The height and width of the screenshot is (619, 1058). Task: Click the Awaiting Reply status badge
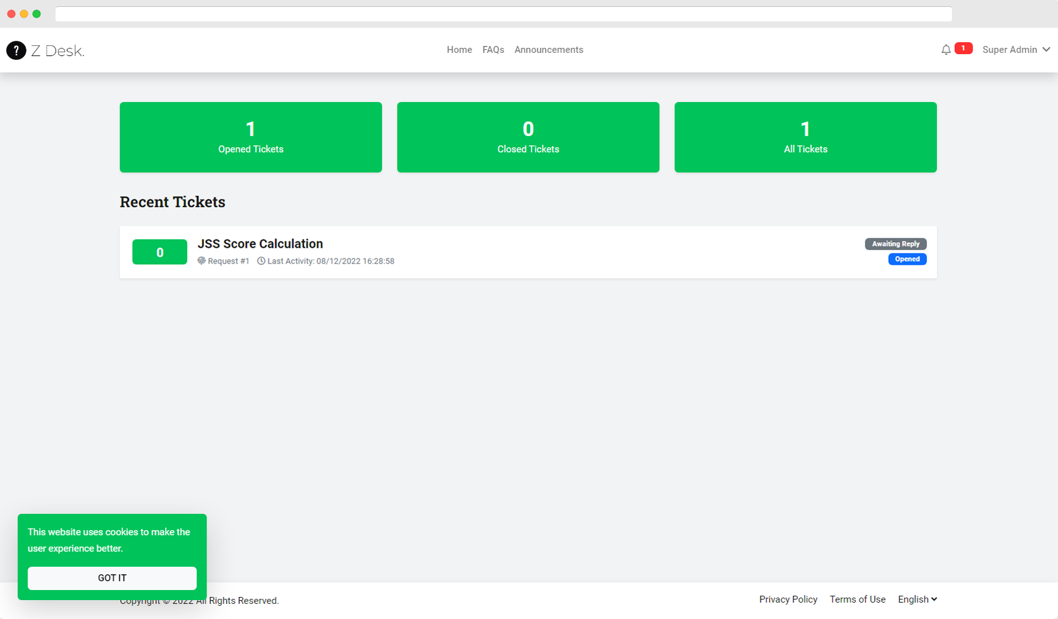coord(896,243)
